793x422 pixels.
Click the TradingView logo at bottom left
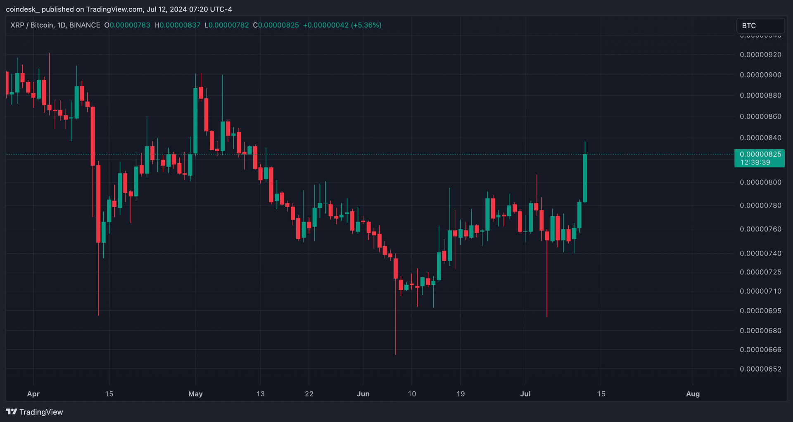(34, 412)
